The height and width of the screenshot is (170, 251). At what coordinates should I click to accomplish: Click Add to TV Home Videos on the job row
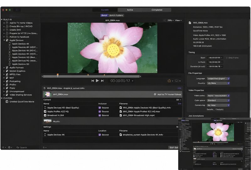[169, 94]
